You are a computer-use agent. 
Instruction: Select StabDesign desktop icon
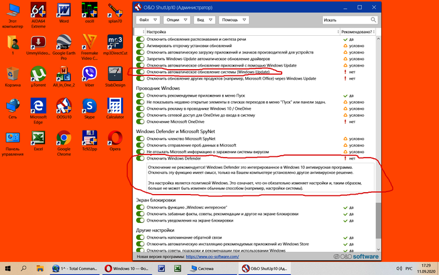coord(115,77)
